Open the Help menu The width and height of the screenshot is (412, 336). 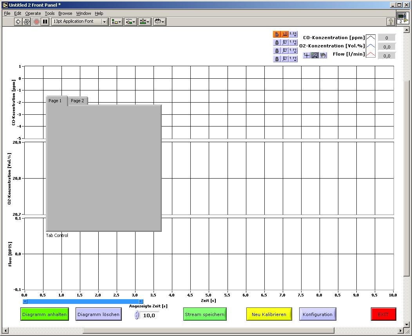point(99,13)
